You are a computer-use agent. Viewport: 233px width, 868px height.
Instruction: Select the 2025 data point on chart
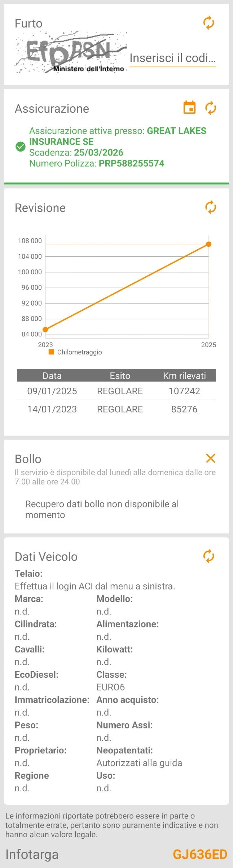(x=208, y=244)
